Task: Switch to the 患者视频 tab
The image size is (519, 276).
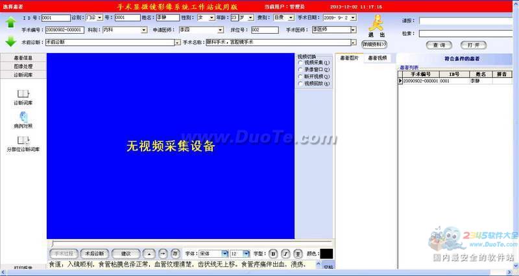Action: [378, 58]
